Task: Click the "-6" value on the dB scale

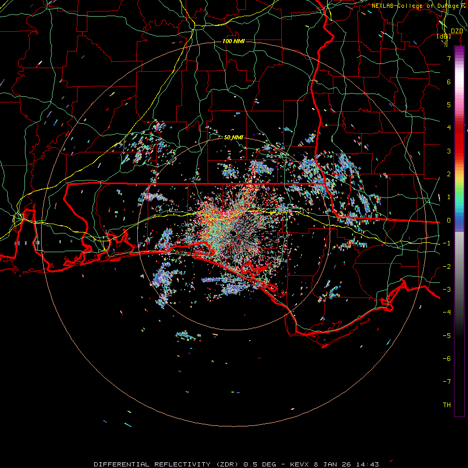Action: (447, 359)
